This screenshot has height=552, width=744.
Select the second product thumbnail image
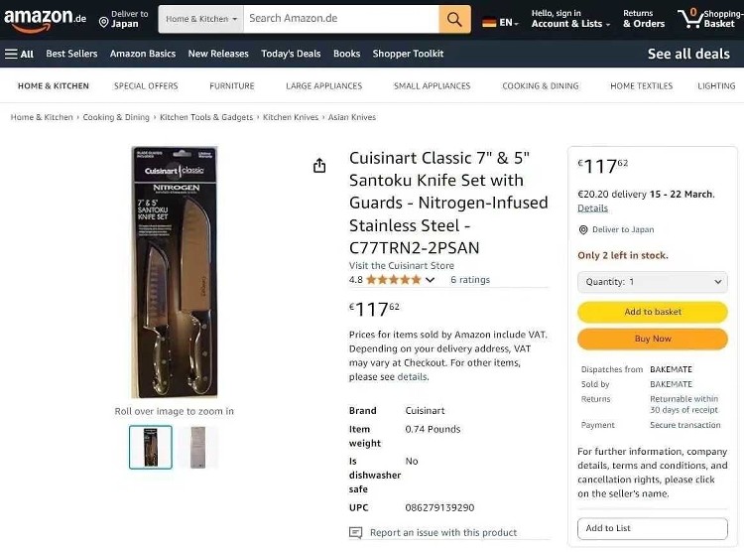197,447
